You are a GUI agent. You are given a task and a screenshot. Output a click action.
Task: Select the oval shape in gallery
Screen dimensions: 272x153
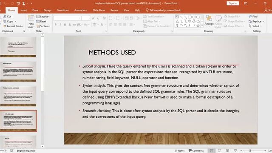(194, 17)
